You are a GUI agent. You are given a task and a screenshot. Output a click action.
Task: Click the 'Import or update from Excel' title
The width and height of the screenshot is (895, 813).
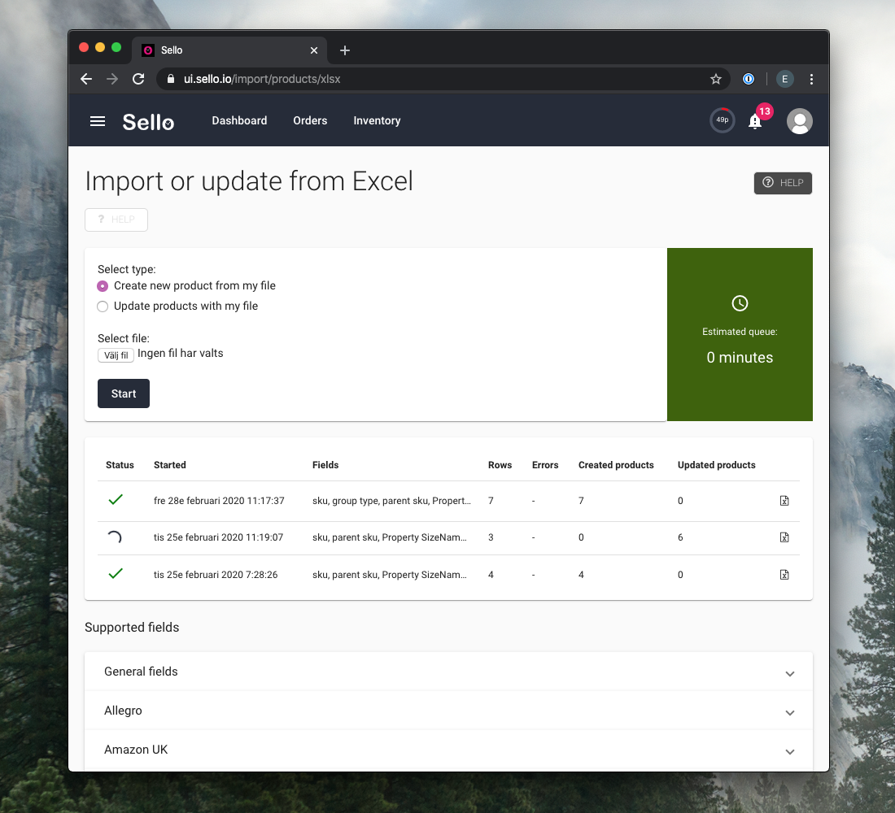(249, 181)
